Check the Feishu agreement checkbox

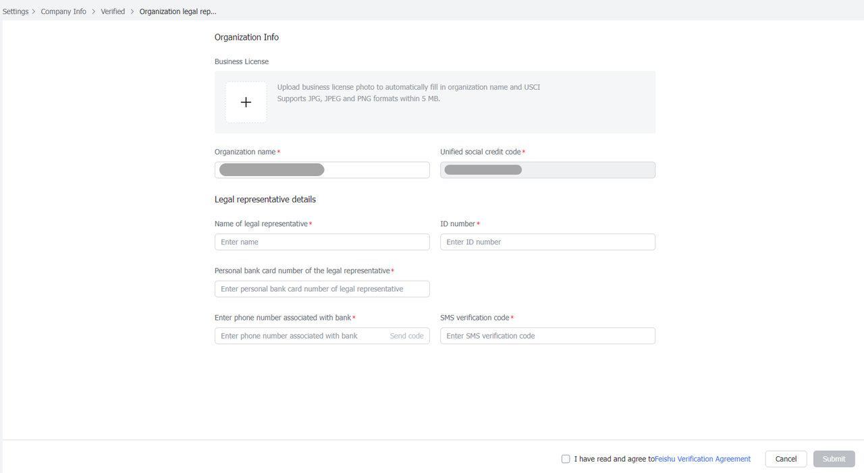(x=566, y=459)
